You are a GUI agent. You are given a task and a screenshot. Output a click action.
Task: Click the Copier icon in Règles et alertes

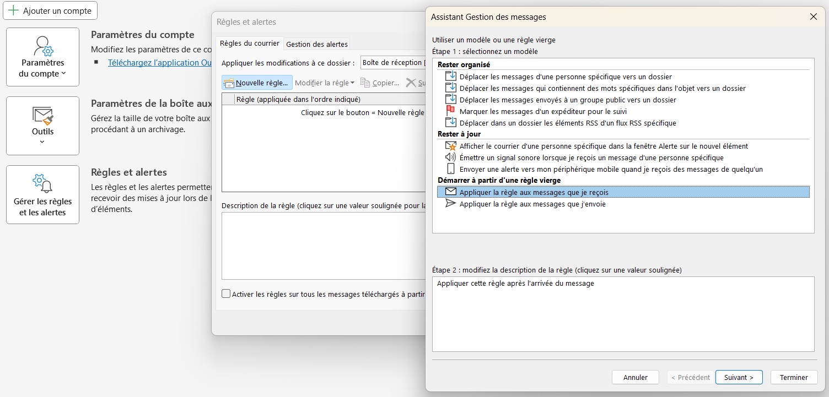point(365,83)
